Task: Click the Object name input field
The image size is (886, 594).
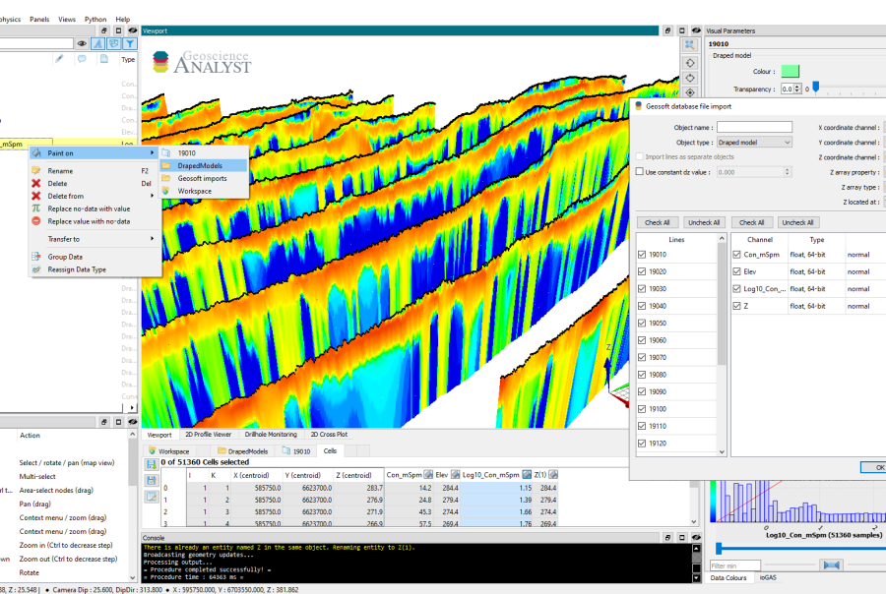Action: tap(754, 127)
